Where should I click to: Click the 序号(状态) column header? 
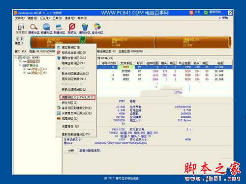tap(109, 63)
